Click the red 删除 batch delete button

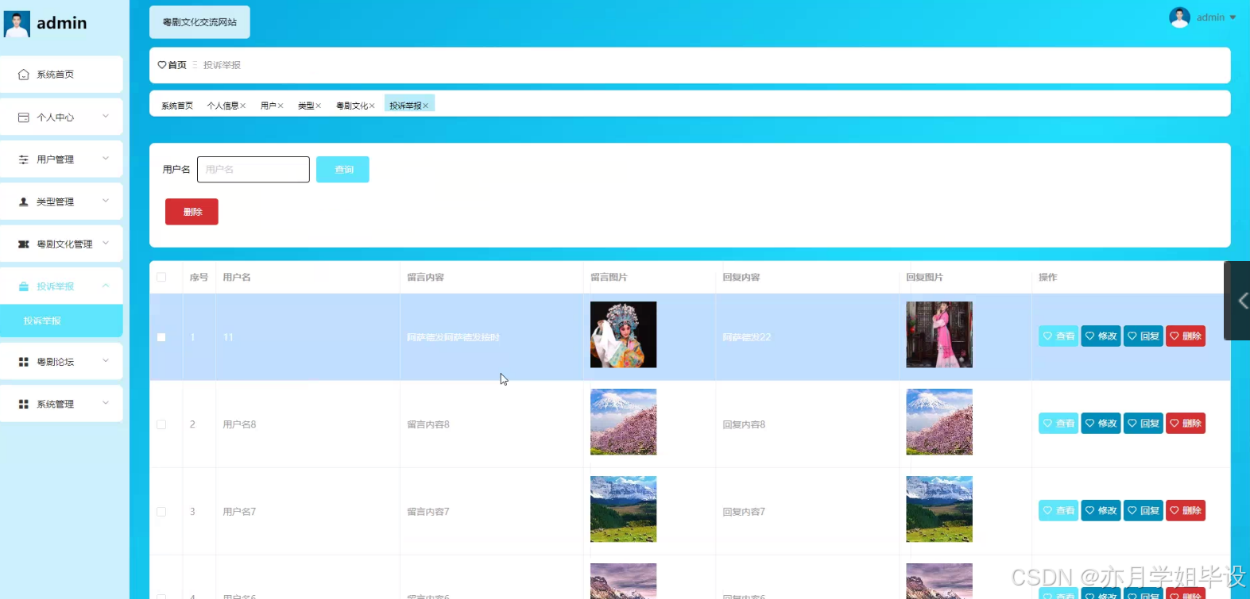tap(192, 212)
